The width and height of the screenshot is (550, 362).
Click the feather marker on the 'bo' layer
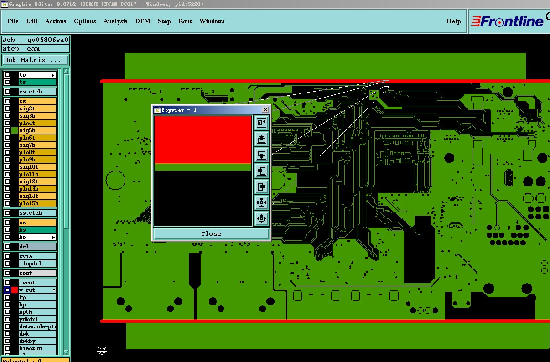(x=53, y=238)
